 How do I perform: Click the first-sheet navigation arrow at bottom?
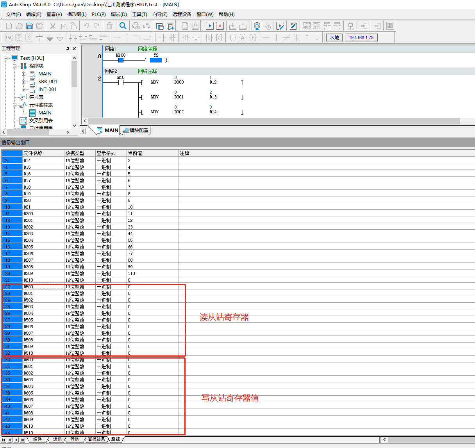click(x=4, y=440)
